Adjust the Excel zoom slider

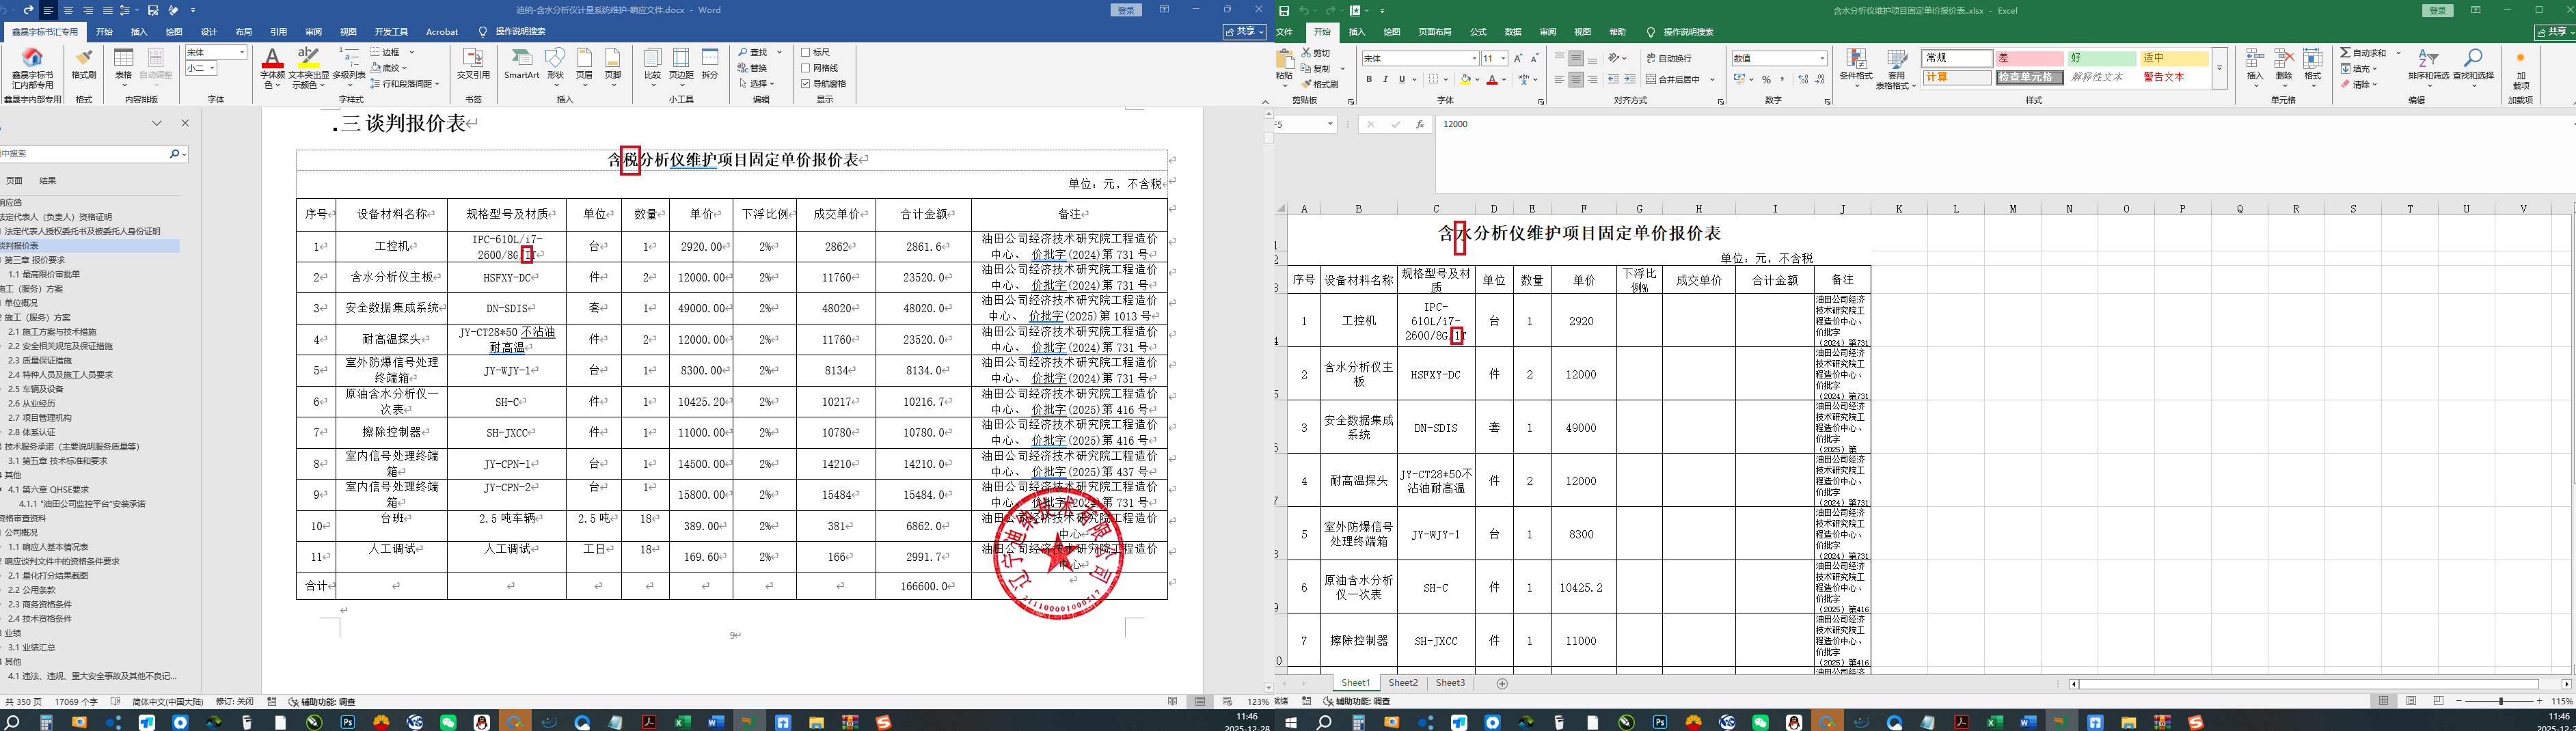[x=2501, y=701]
